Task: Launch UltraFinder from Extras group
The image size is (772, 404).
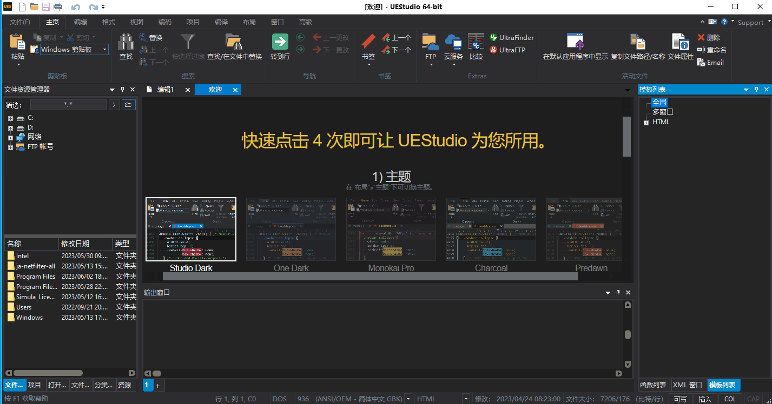Action: coord(512,37)
